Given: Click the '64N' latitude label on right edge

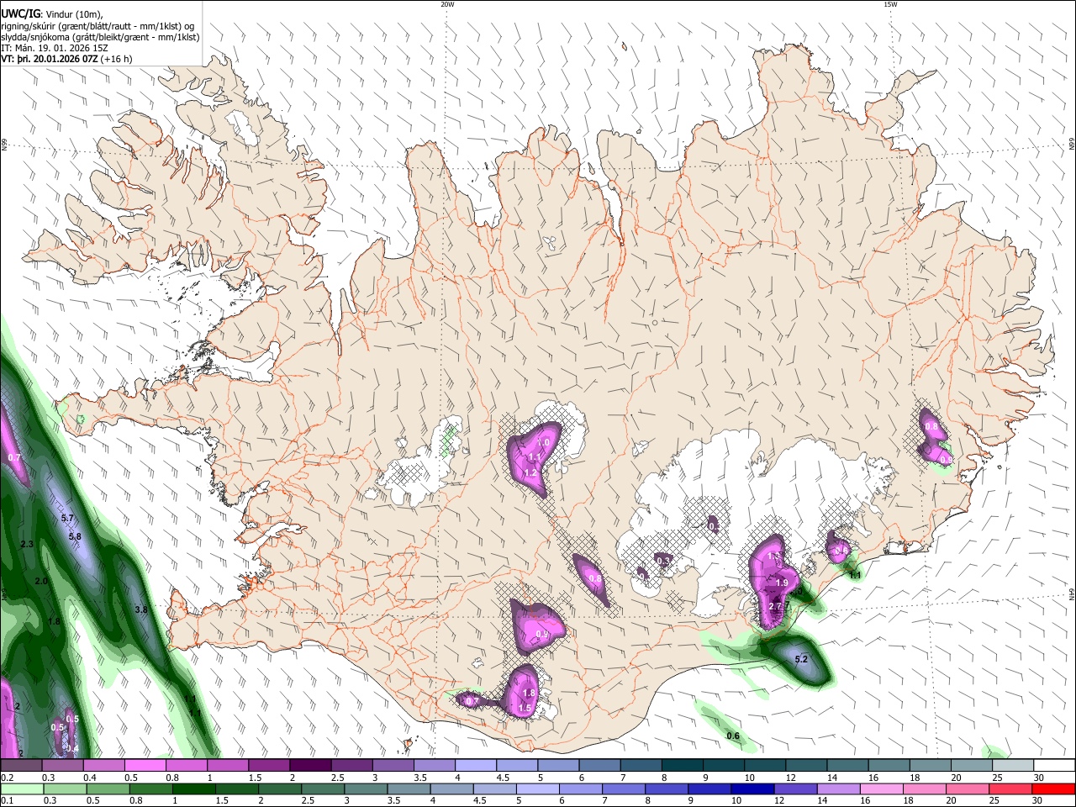Looking at the screenshot, I should point(1072,593).
